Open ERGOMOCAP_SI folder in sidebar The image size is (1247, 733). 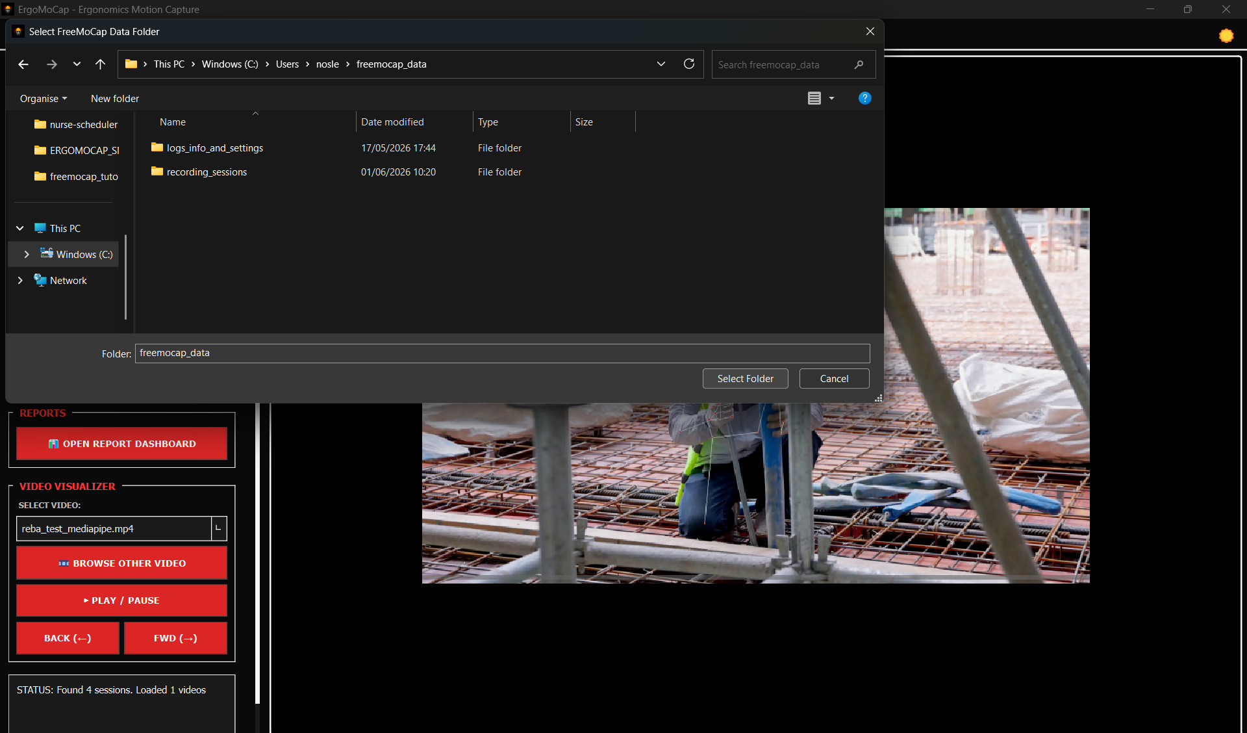click(77, 151)
